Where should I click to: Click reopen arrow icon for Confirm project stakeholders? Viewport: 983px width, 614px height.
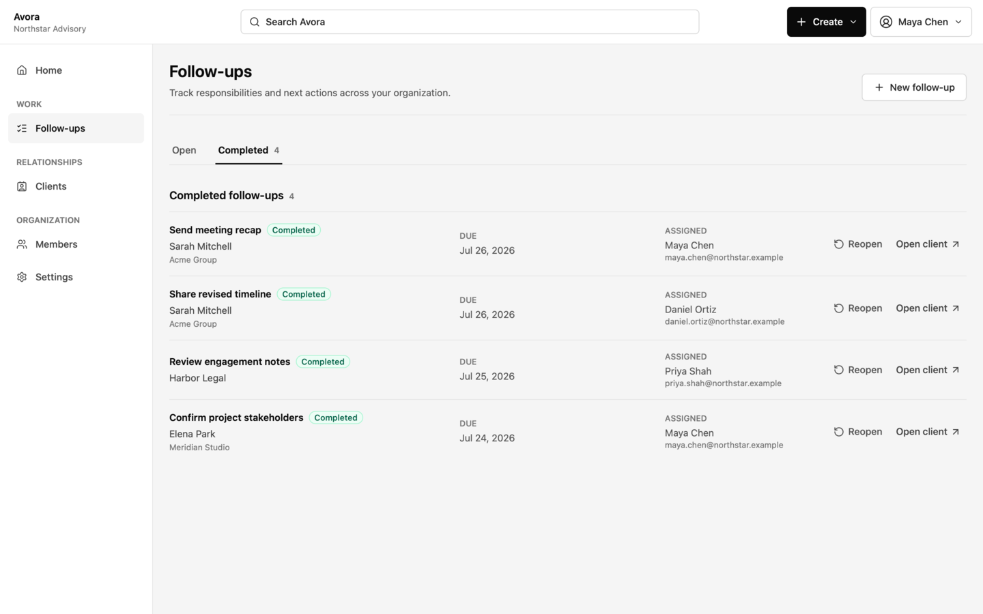(839, 432)
